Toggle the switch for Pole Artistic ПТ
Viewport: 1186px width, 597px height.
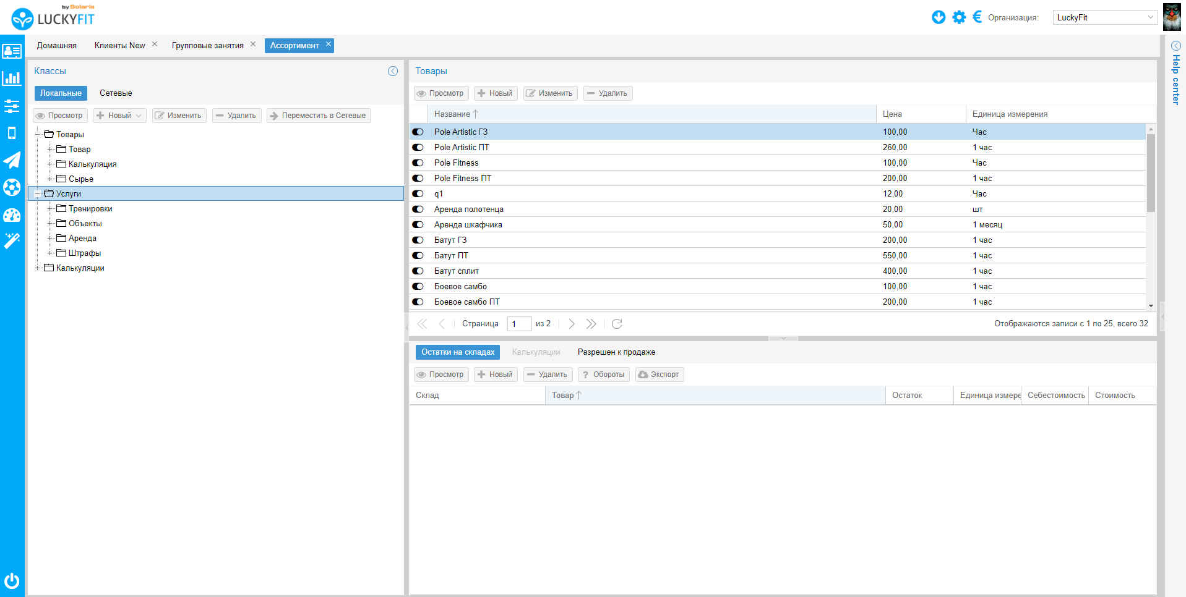[418, 147]
